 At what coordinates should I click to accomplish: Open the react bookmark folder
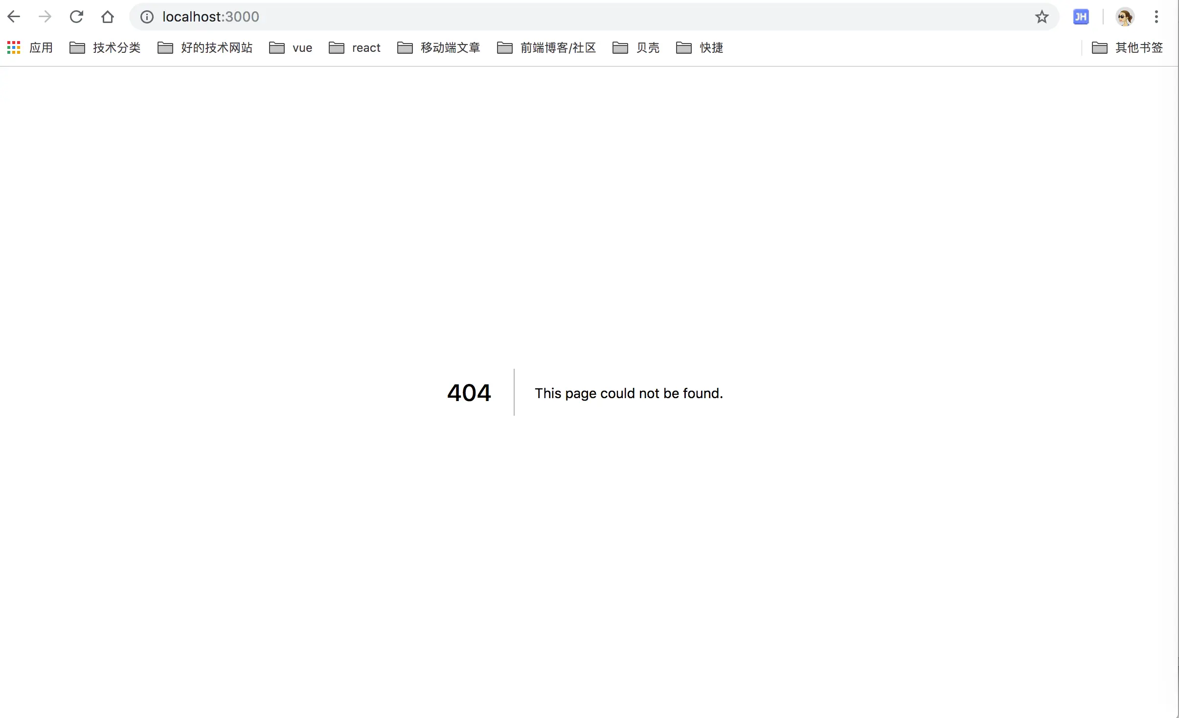(355, 47)
